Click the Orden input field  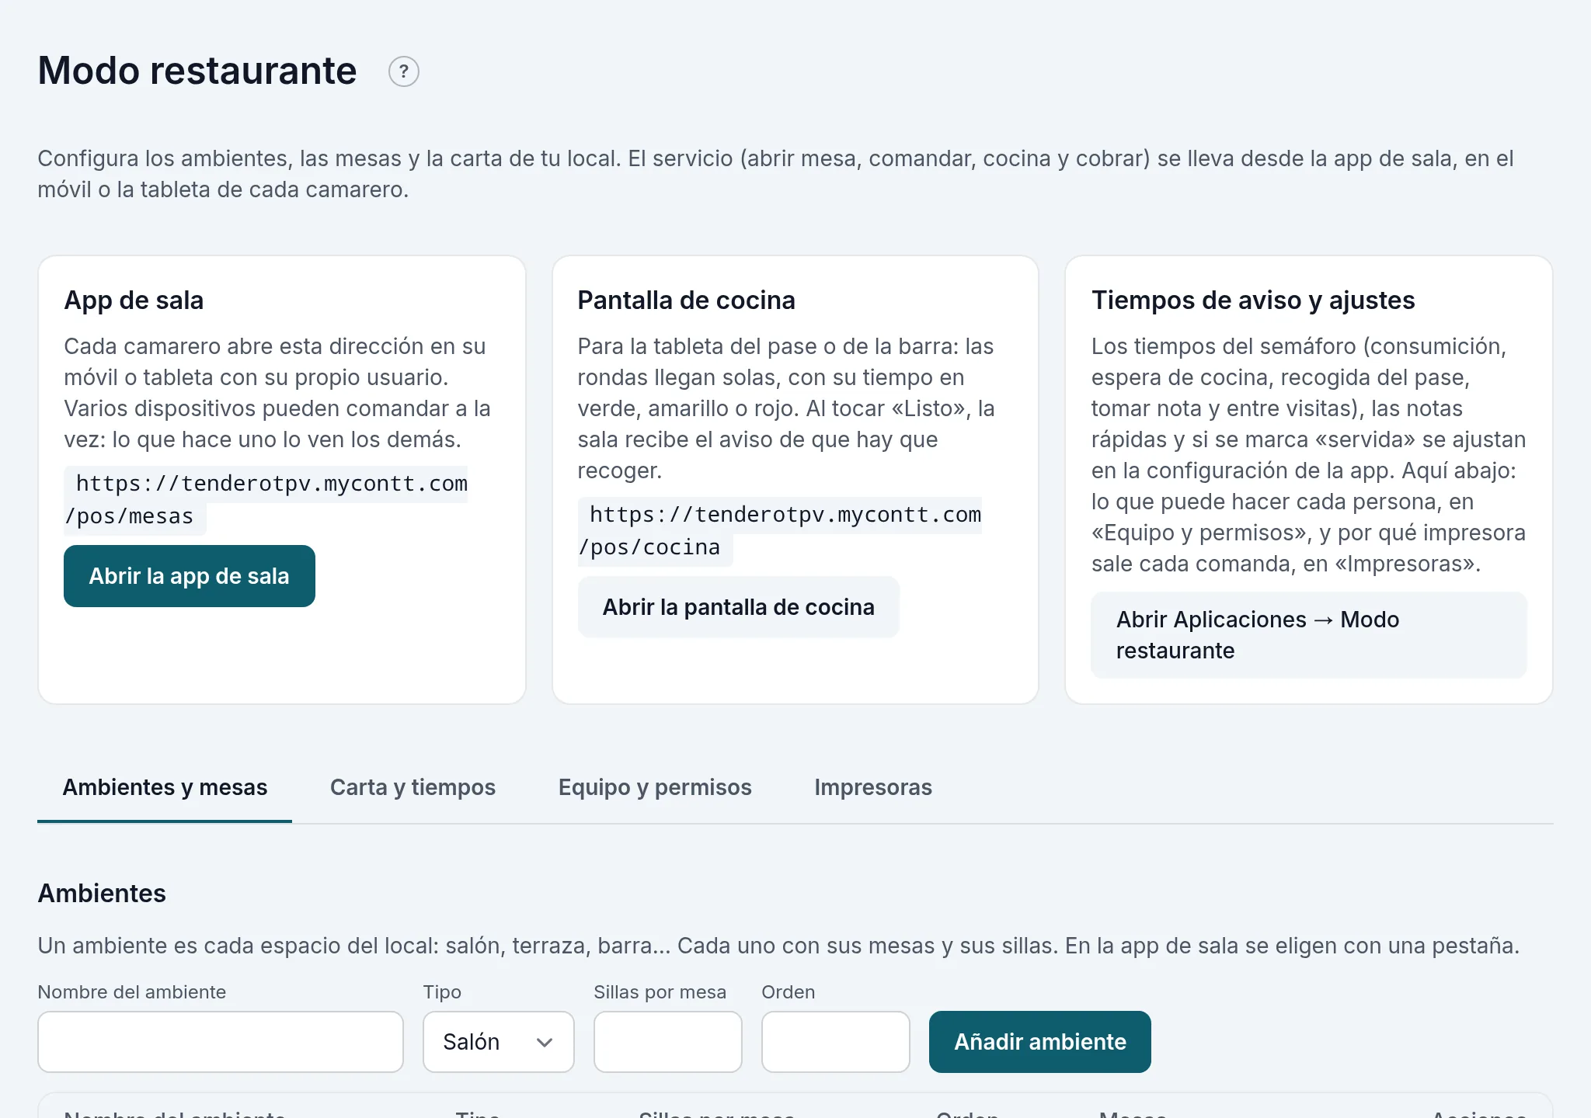pyautogui.click(x=836, y=1042)
